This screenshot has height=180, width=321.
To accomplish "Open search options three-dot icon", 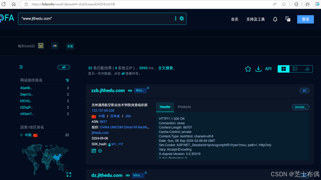I will point(176,19).
